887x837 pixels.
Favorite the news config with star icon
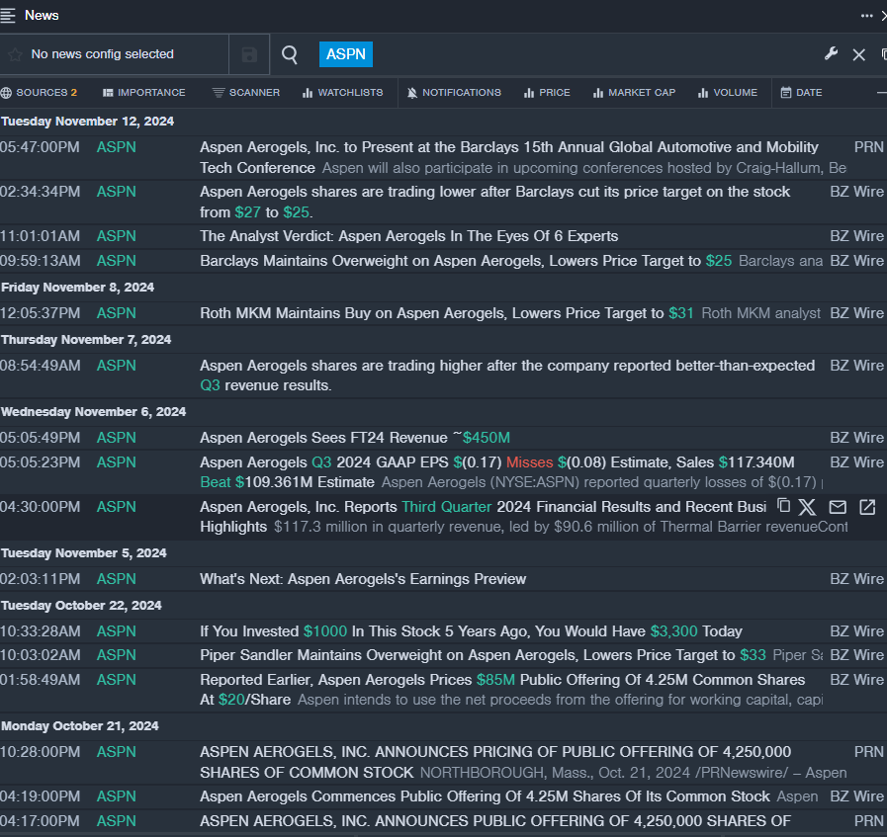pyautogui.click(x=15, y=54)
